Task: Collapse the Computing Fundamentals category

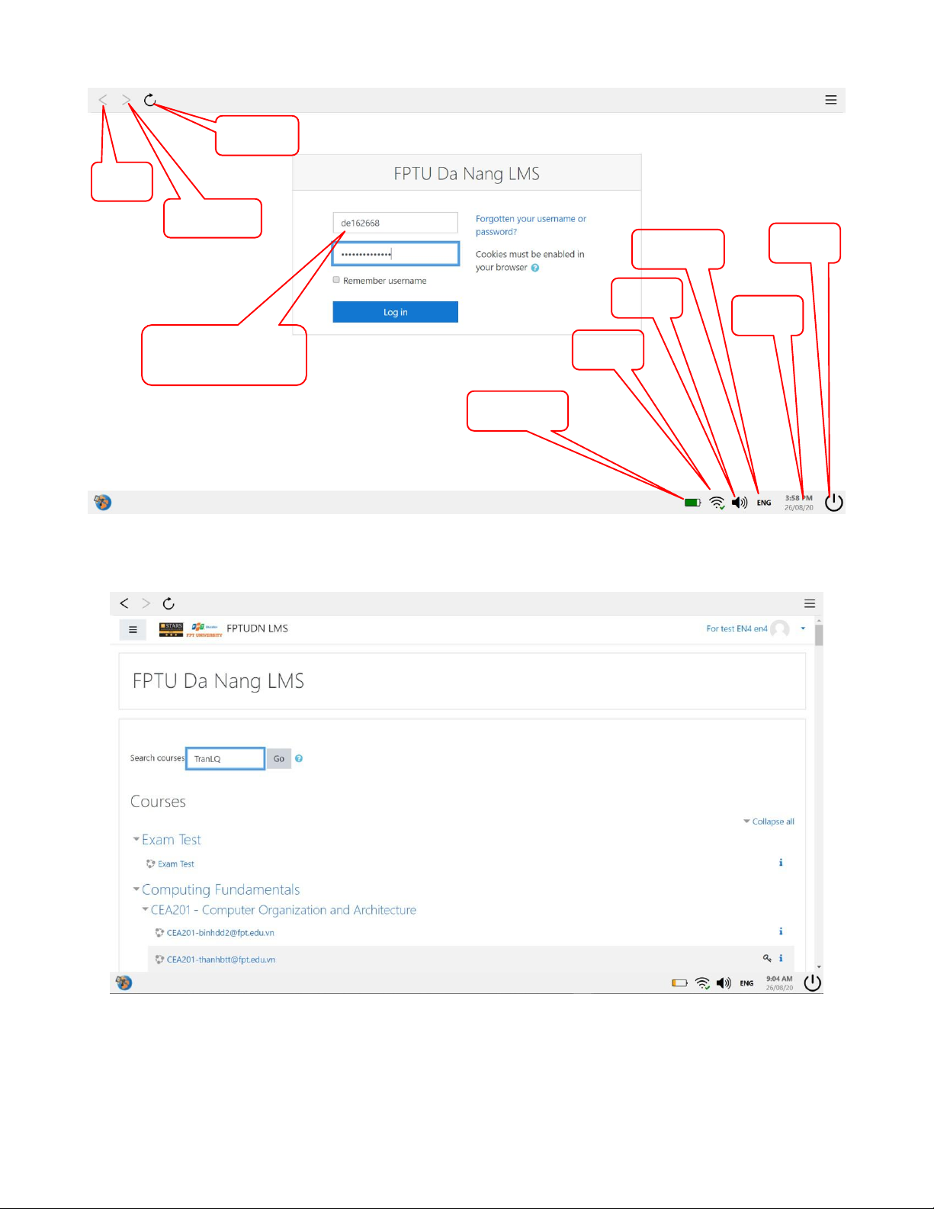Action: pyautogui.click(x=136, y=889)
